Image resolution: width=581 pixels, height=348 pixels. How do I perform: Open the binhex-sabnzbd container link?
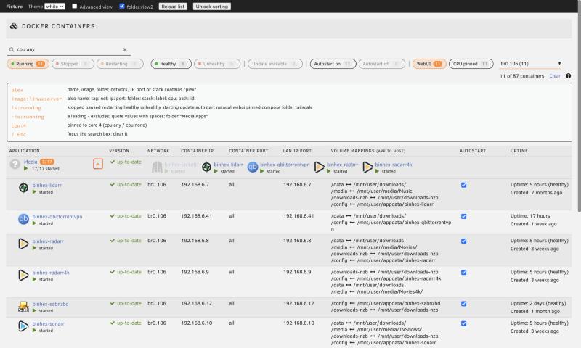[x=50, y=304]
